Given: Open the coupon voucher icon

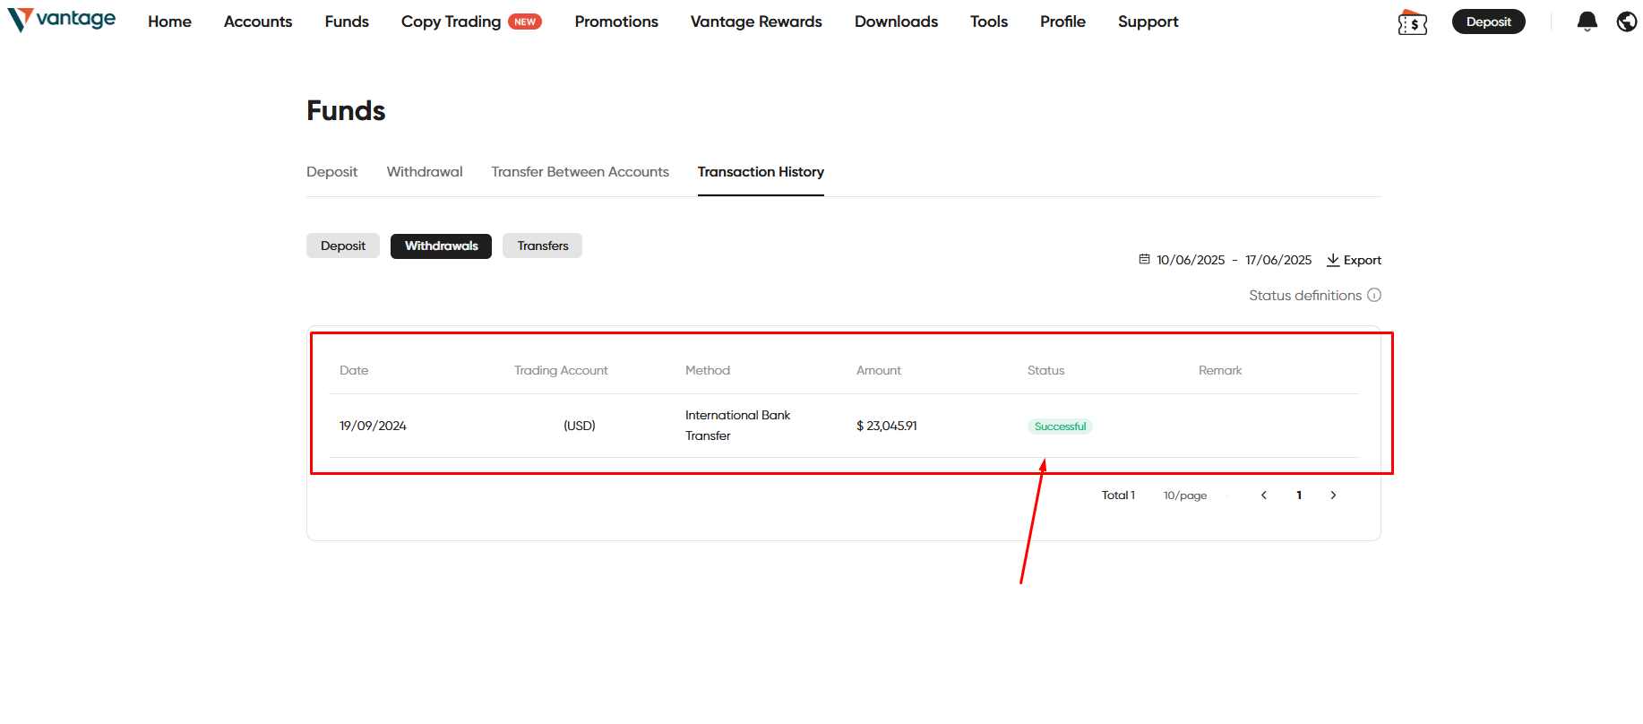Looking at the screenshot, I should (x=1412, y=22).
